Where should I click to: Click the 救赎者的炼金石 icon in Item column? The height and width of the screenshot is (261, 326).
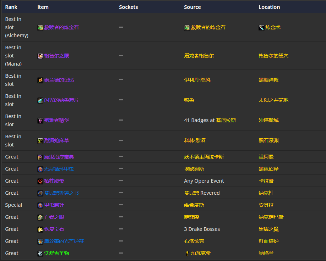click(40, 28)
